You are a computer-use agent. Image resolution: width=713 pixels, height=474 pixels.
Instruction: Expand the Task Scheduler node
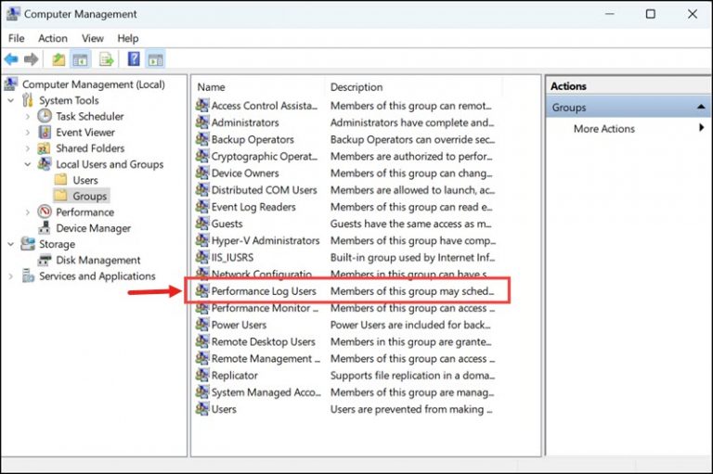[x=28, y=116]
